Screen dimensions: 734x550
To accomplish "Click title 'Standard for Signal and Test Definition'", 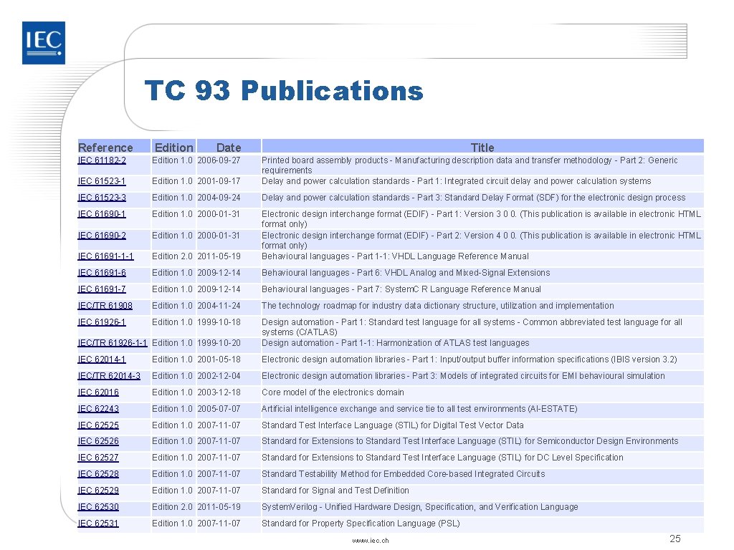I will point(335,491).
